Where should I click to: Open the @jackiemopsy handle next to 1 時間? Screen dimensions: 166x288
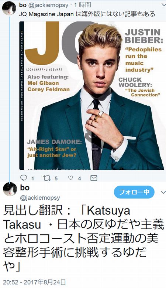point(48,5)
